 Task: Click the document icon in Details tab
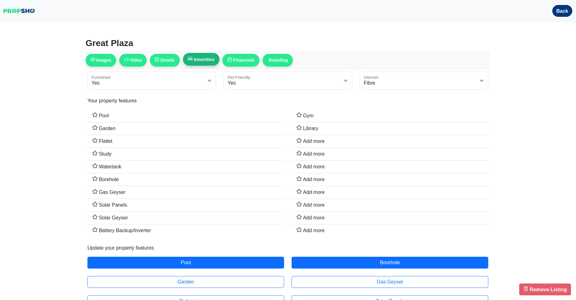point(157,59)
